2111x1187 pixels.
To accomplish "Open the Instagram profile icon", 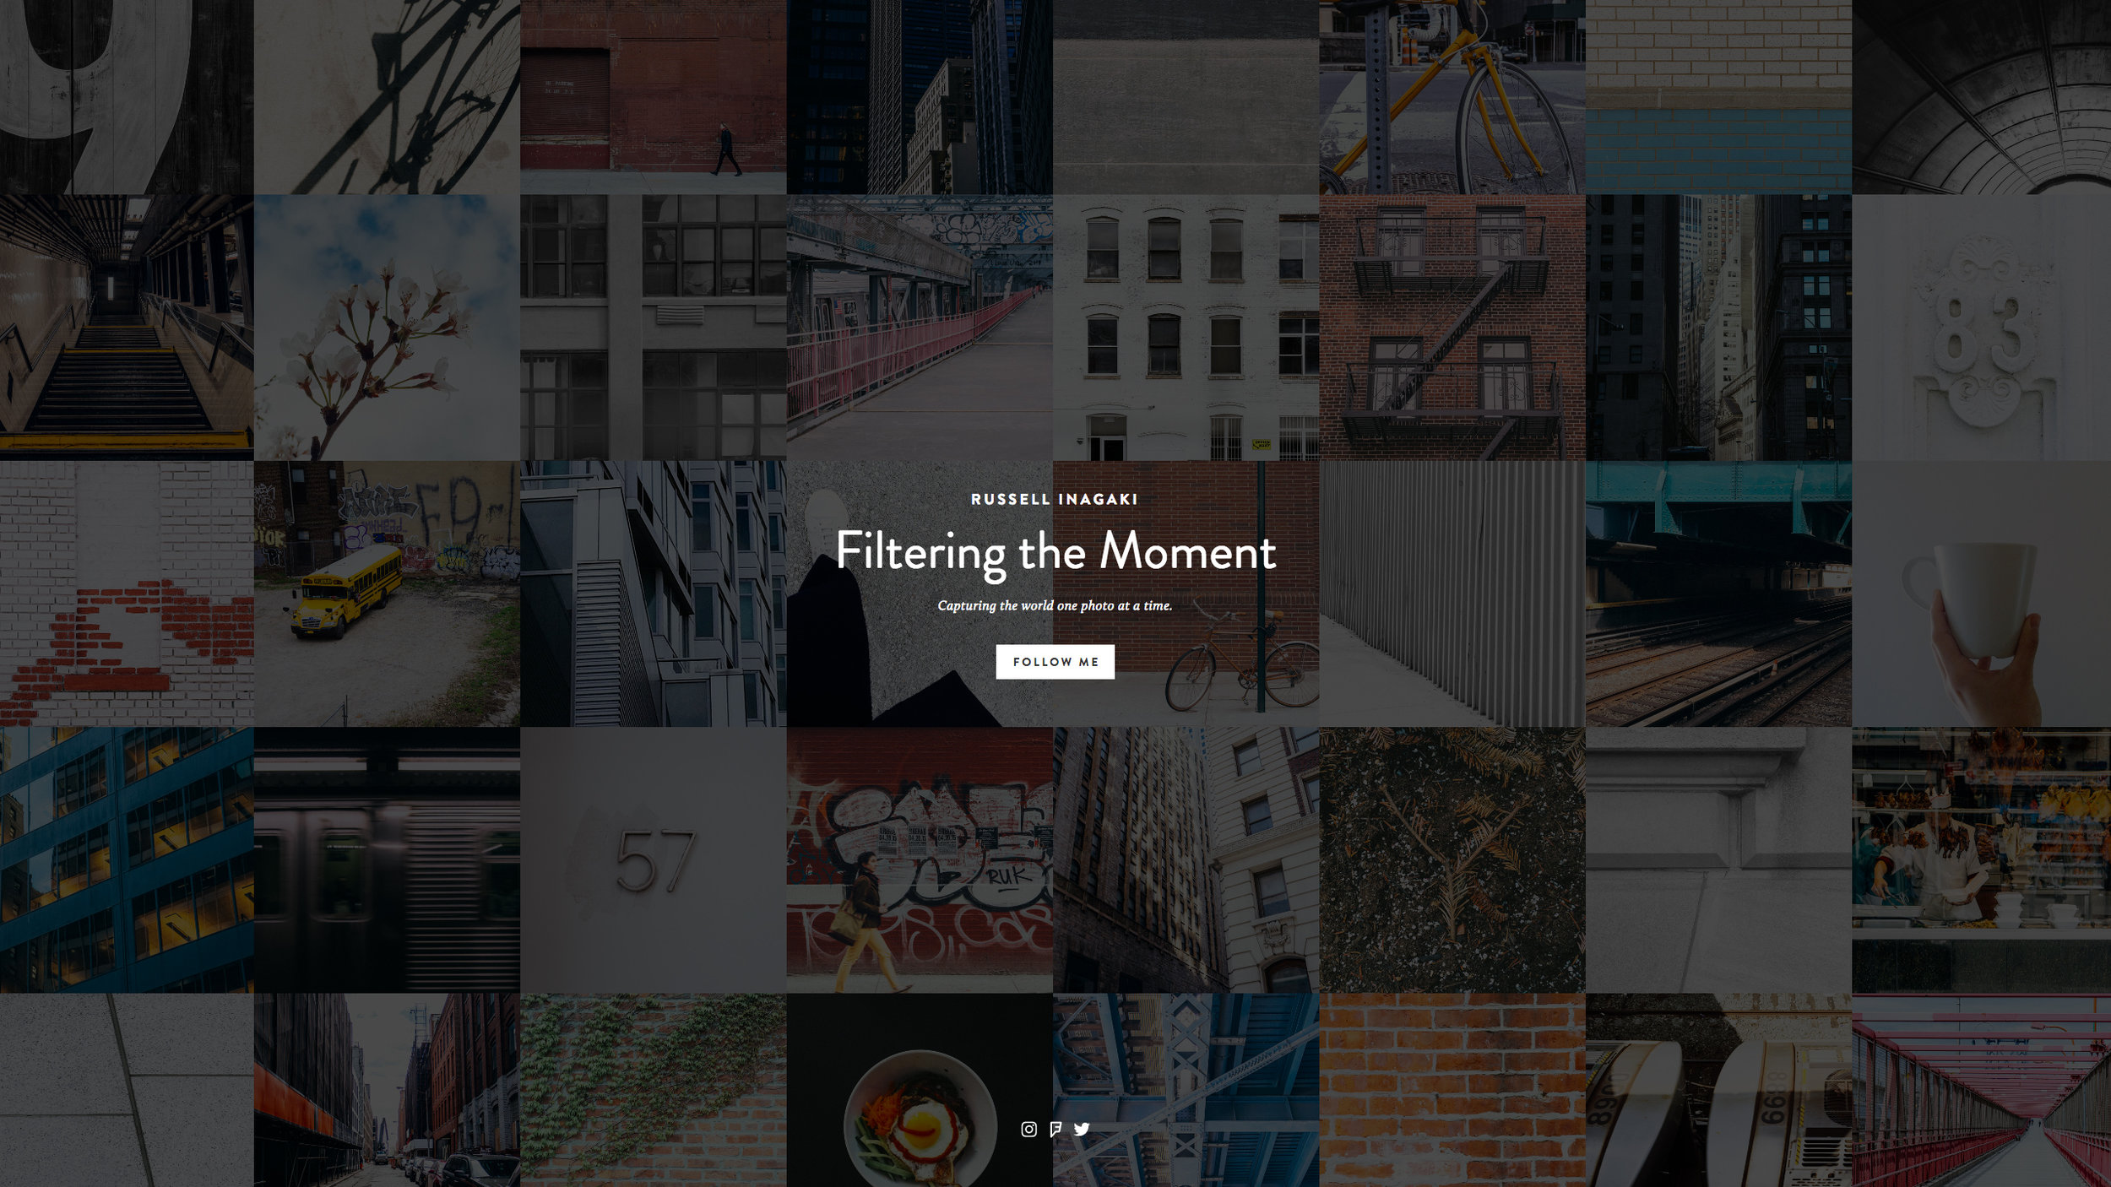I will [1028, 1130].
